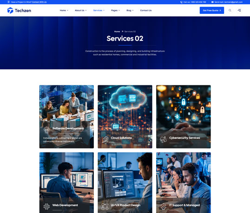Open the search icon in header
The height and width of the screenshot is (213, 250).
point(230,10)
